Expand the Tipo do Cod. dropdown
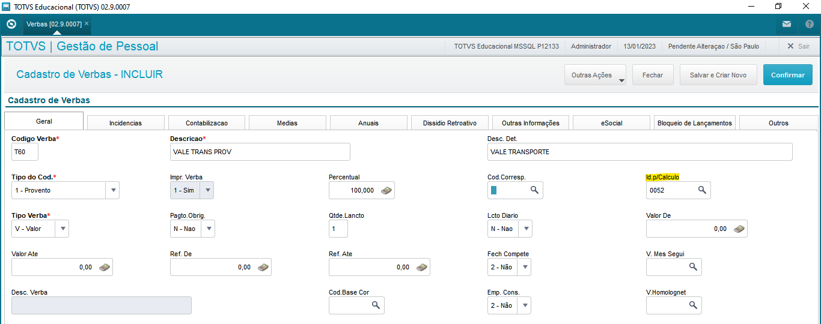Image resolution: width=821 pixels, height=324 pixels. pyautogui.click(x=112, y=190)
